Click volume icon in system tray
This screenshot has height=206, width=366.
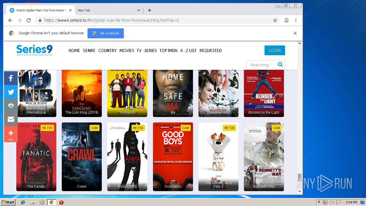tap(332, 202)
